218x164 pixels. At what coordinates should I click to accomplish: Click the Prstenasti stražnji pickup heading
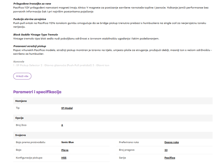tap(30, 46)
